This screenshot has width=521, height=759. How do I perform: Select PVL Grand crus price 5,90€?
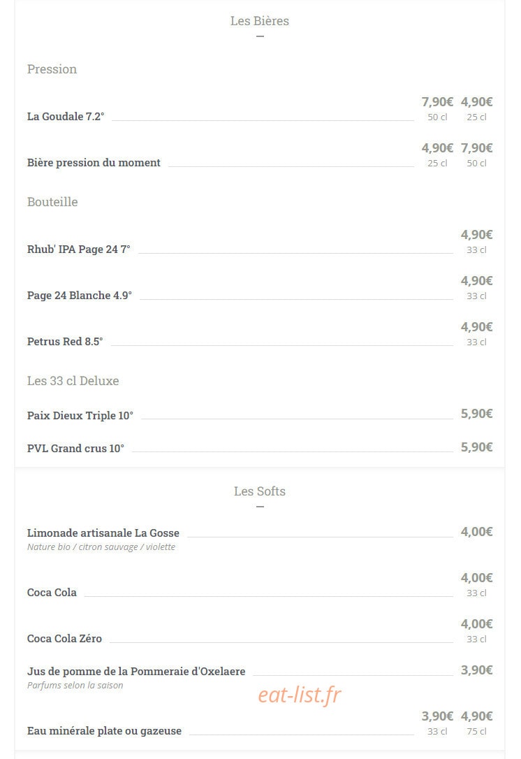click(x=476, y=447)
